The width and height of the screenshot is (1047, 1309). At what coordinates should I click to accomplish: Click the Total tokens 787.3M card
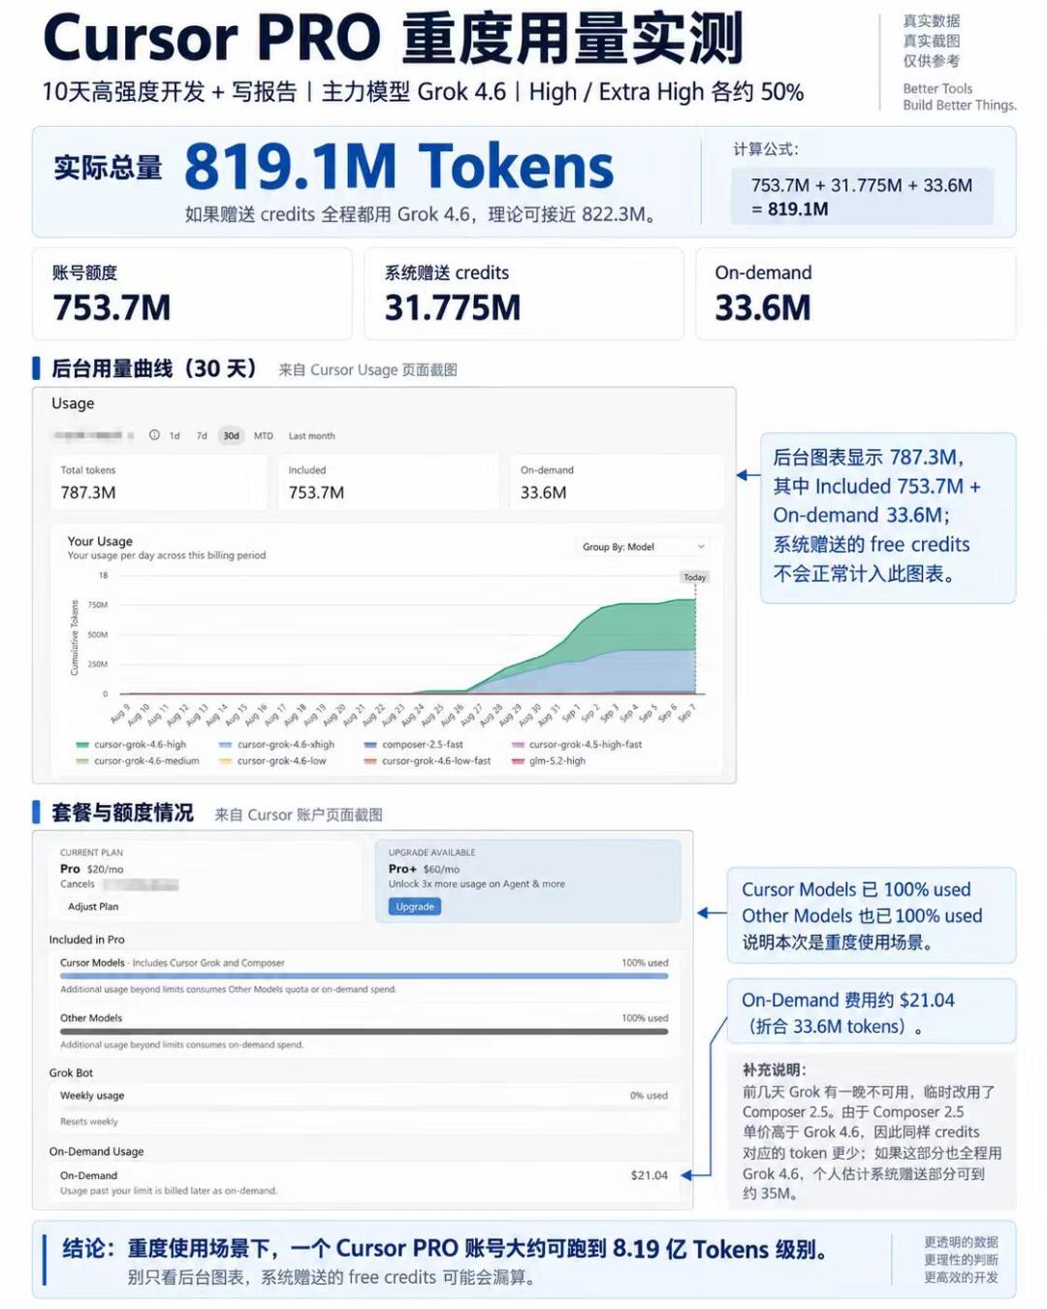pos(160,482)
